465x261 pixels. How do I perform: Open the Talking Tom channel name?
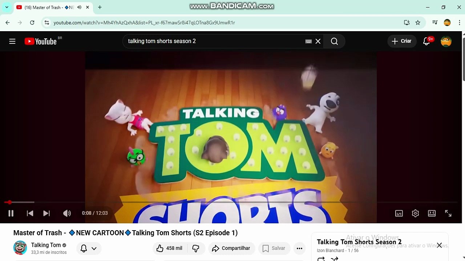coord(46,245)
